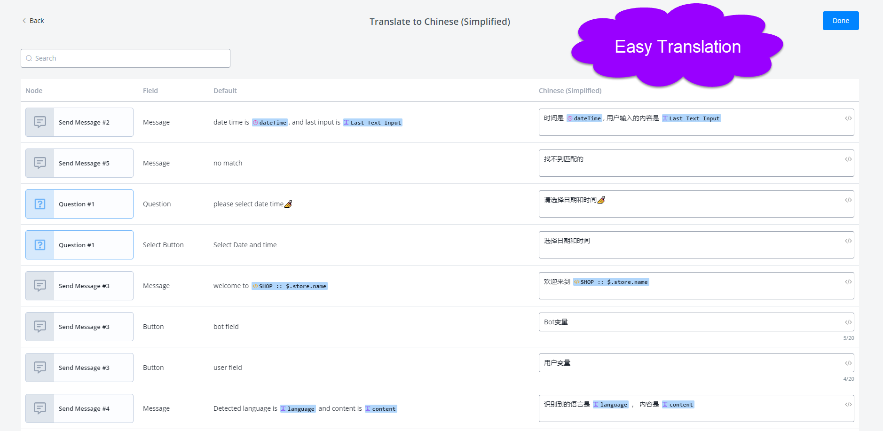Click the search magnifier icon
This screenshot has width=883, height=431.
pyautogui.click(x=29, y=58)
